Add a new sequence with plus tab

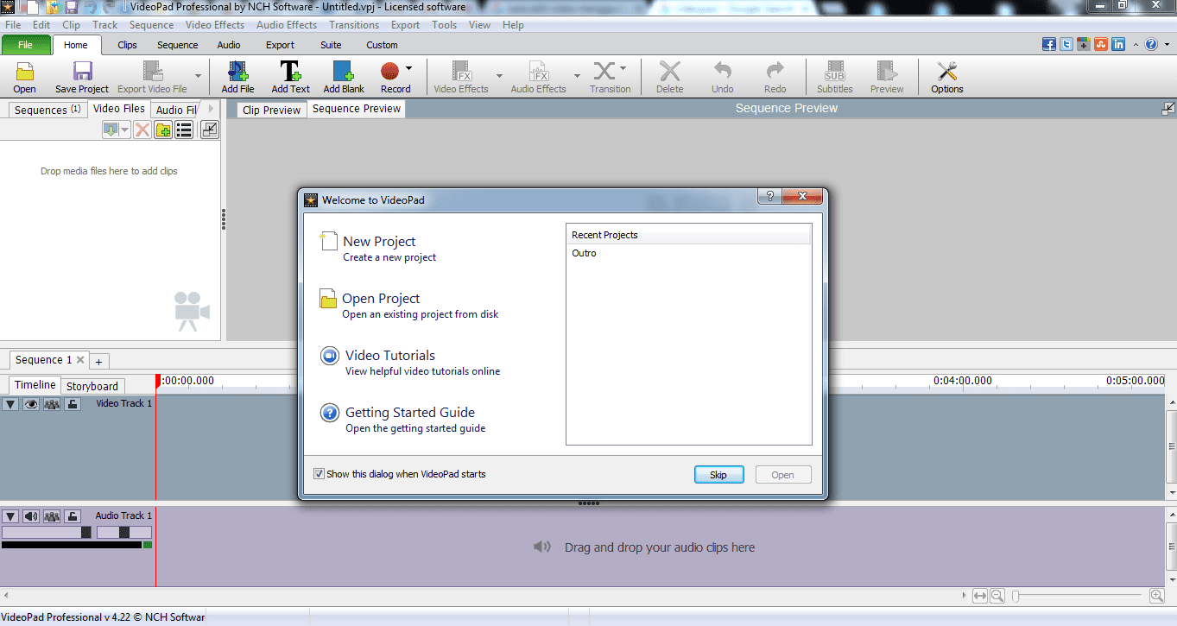(98, 362)
